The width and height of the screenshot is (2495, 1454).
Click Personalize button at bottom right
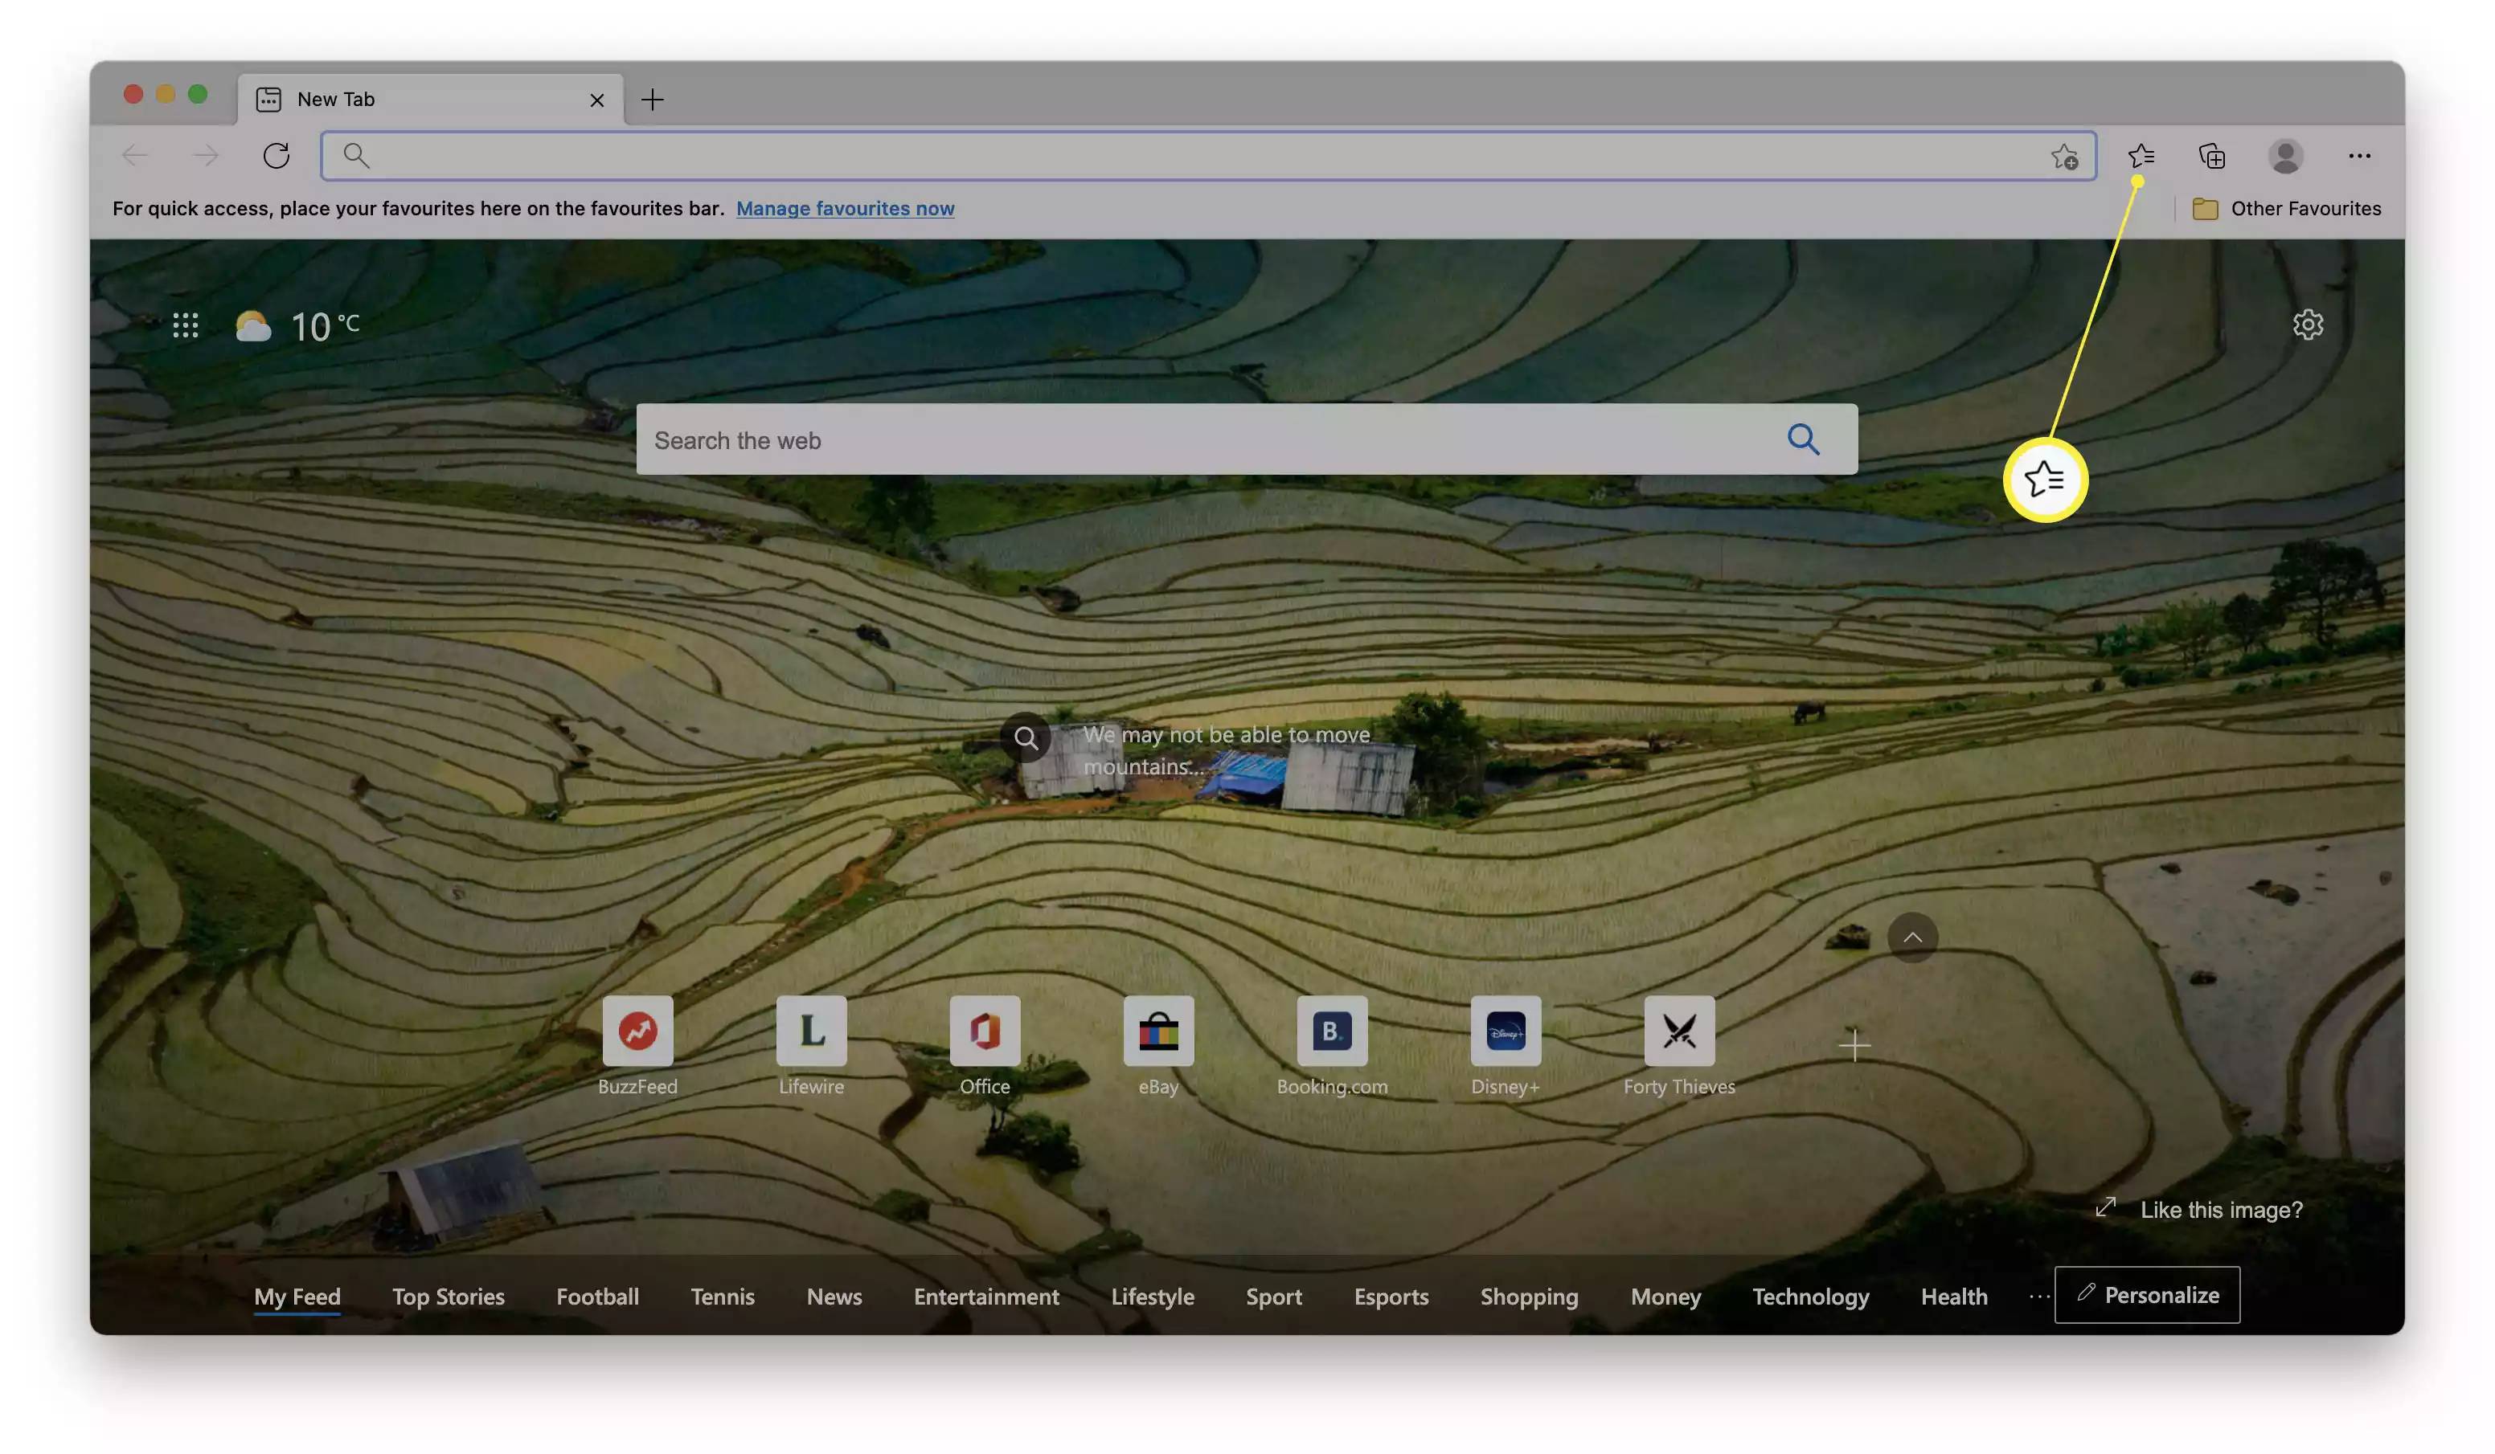(x=2147, y=1293)
